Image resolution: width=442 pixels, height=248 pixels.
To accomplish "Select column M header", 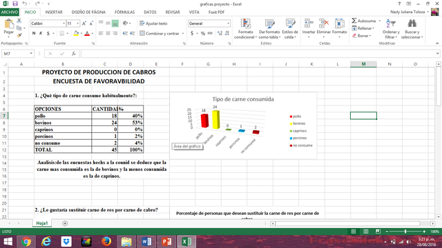I will point(363,64).
